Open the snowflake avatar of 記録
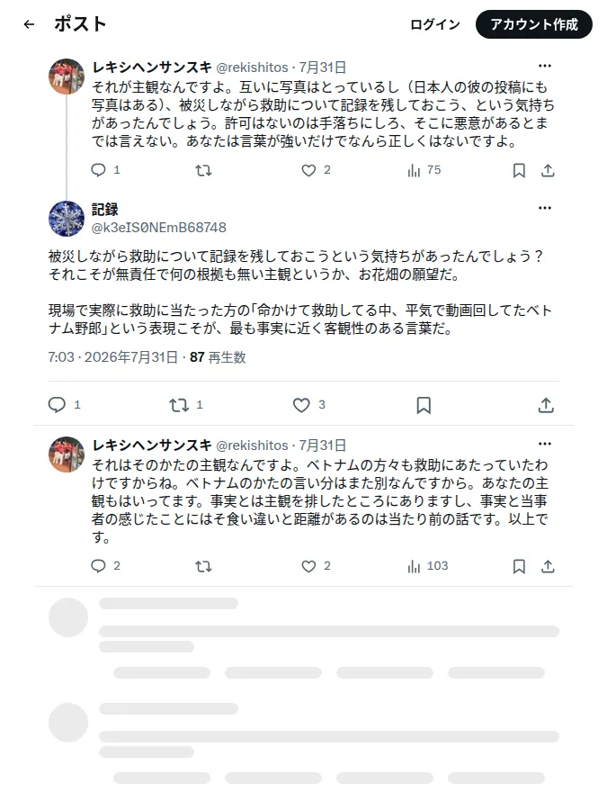607x810 pixels. (x=66, y=219)
